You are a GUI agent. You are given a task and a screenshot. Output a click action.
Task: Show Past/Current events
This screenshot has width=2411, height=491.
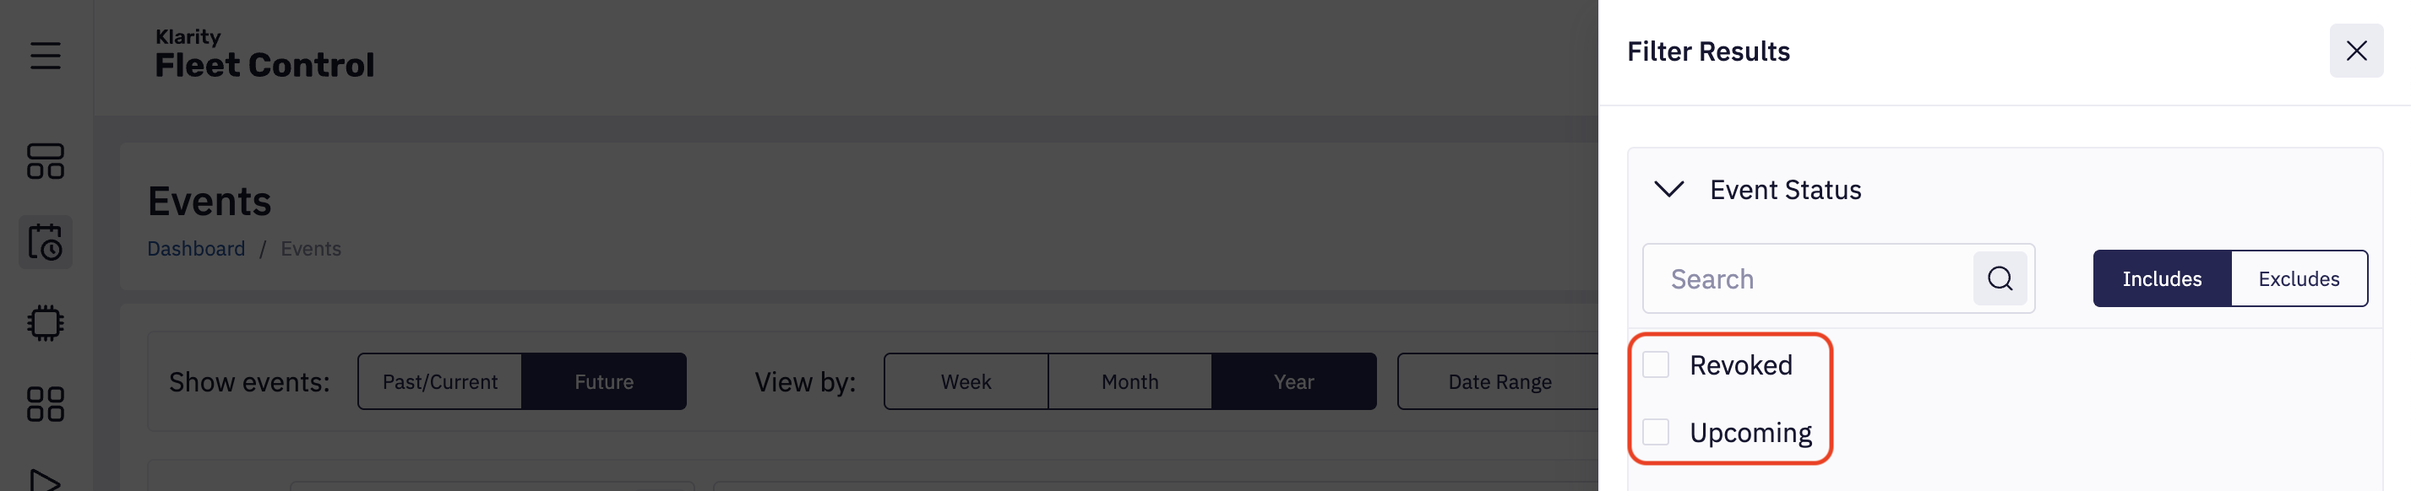(x=440, y=381)
